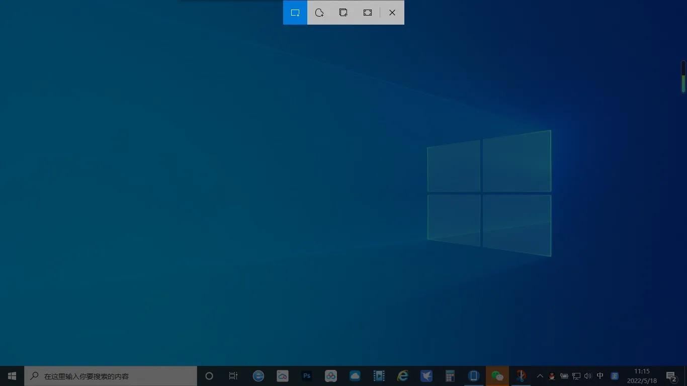Expand hidden system tray icons
Image resolution: width=687 pixels, height=386 pixels.
pyautogui.click(x=540, y=376)
